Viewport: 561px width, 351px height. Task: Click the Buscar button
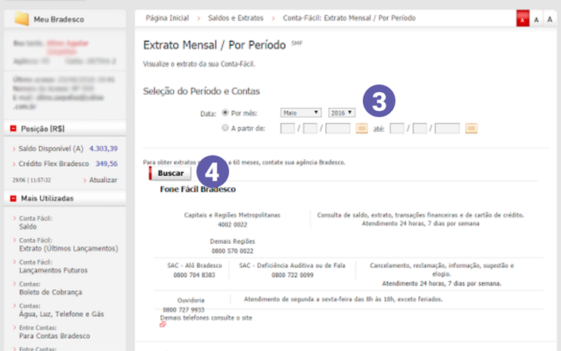pyautogui.click(x=170, y=173)
